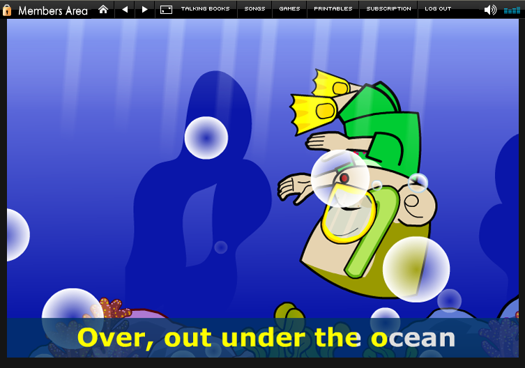Image resolution: width=525 pixels, height=368 pixels.
Task: Open the Printables section
Action: [333, 9]
